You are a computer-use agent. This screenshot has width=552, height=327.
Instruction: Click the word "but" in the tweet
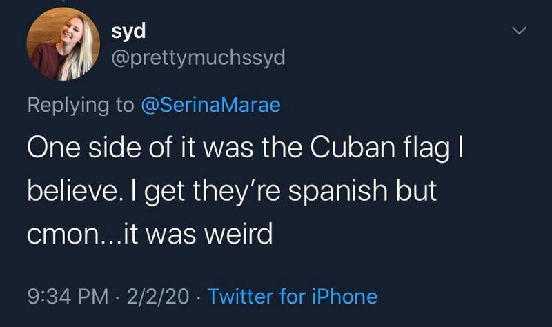click(417, 191)
